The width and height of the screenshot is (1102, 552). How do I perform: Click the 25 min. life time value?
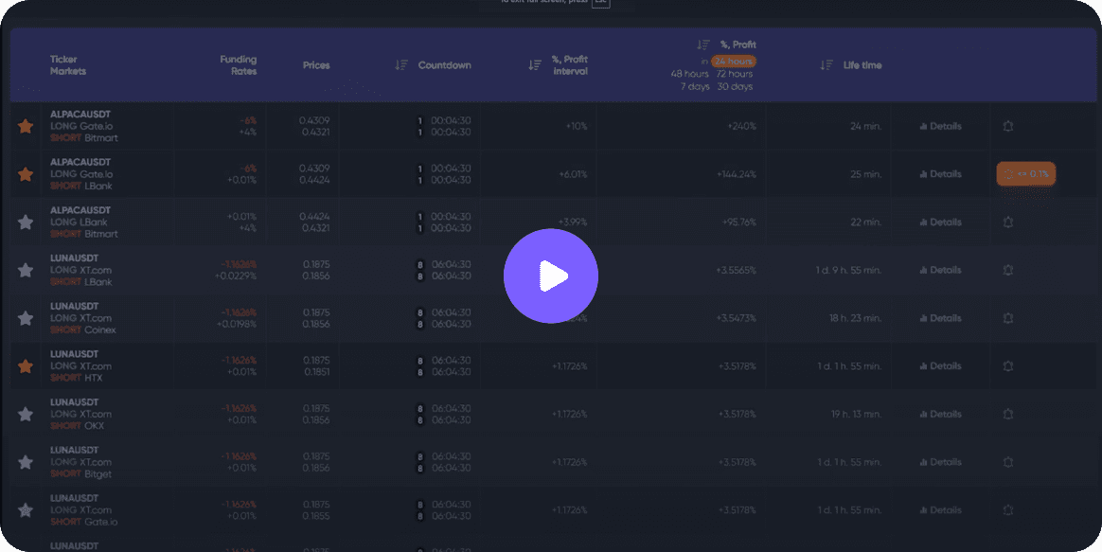pos(866,174)
